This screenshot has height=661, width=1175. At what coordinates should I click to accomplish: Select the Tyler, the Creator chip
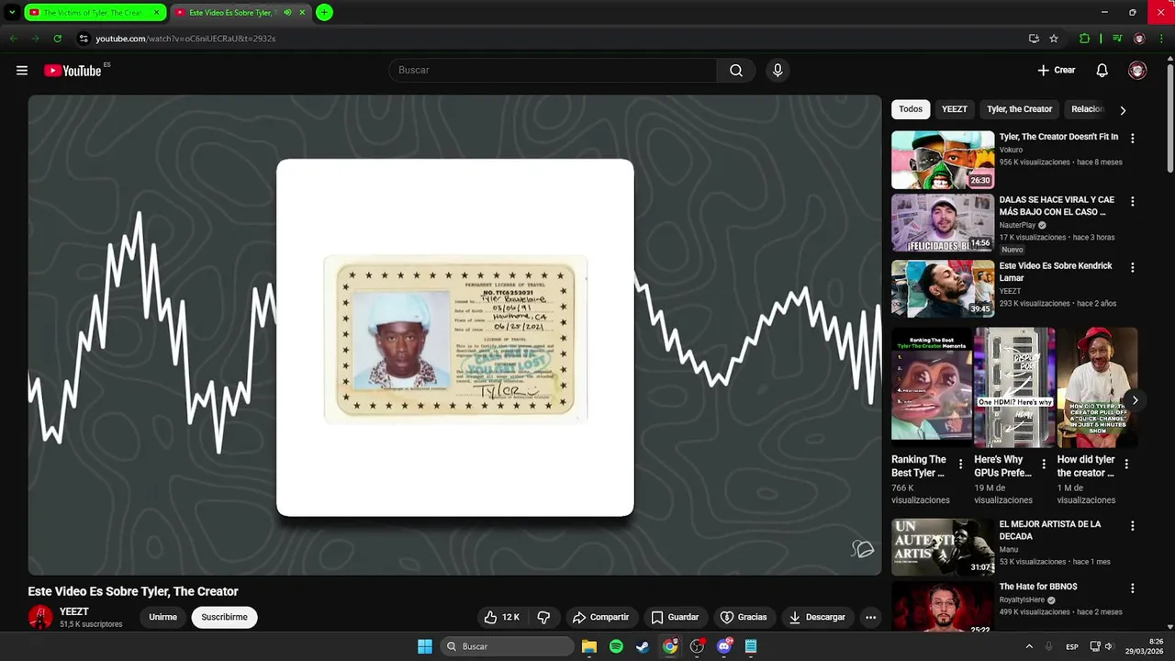pyautogui.click(x=1019, y=109)
